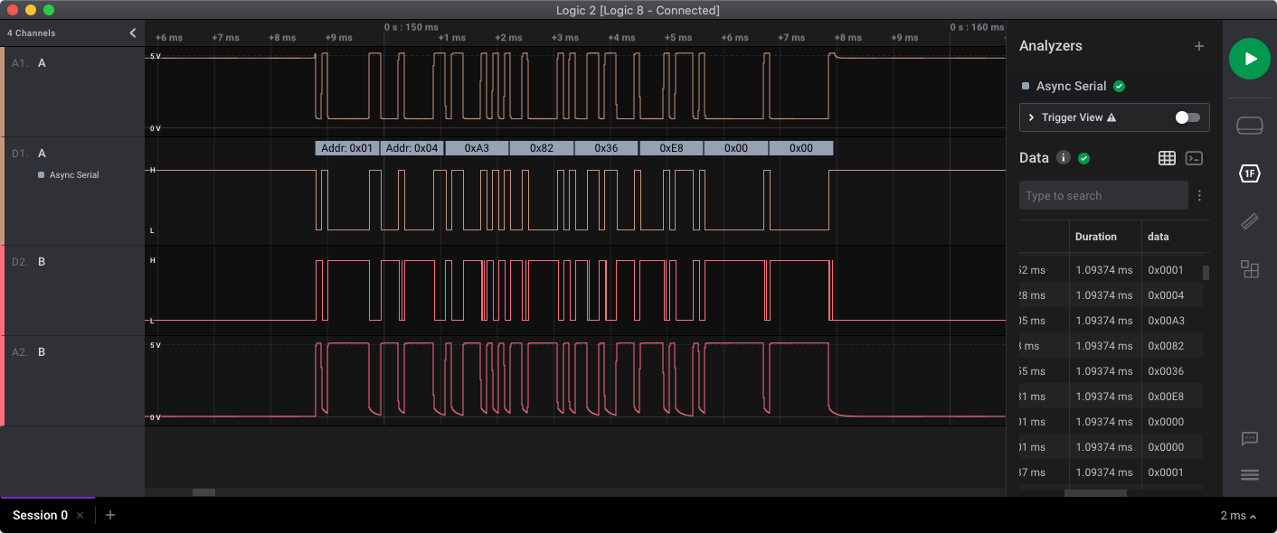Click the data column header
Viewport: 1277px width, 533px height.
click(x=1158, y=237)
